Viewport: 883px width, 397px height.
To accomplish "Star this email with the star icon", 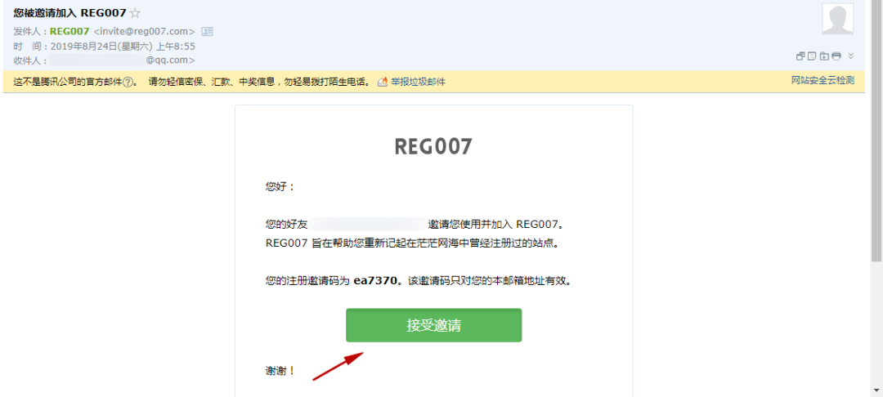I will tap(135, 13).
